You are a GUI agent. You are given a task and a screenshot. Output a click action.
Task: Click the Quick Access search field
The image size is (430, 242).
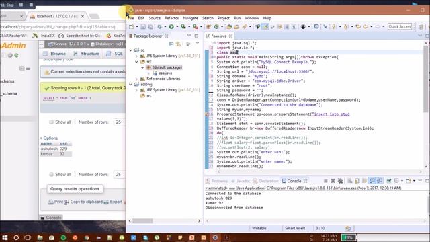pyautogui.click(x=400, y=27)
